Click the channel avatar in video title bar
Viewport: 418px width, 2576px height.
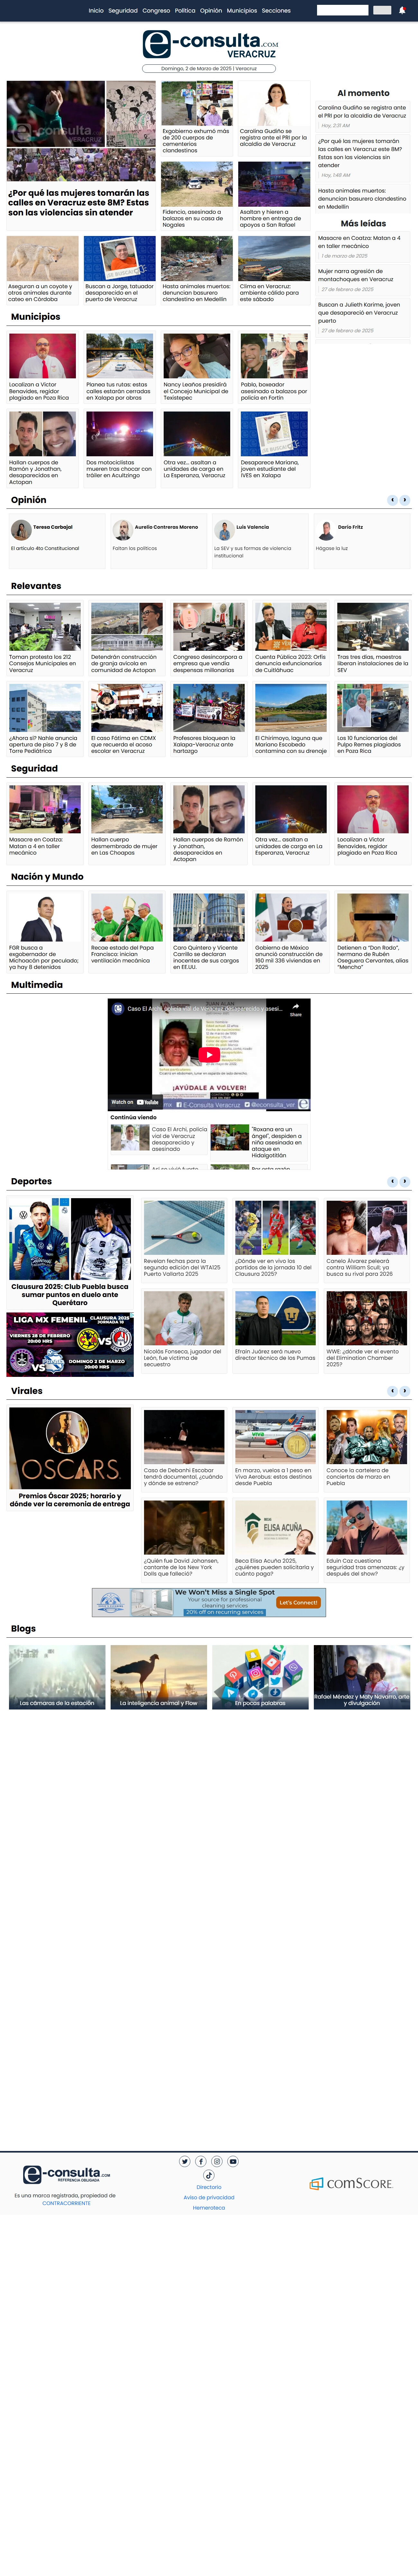[x=118, y=1009]
